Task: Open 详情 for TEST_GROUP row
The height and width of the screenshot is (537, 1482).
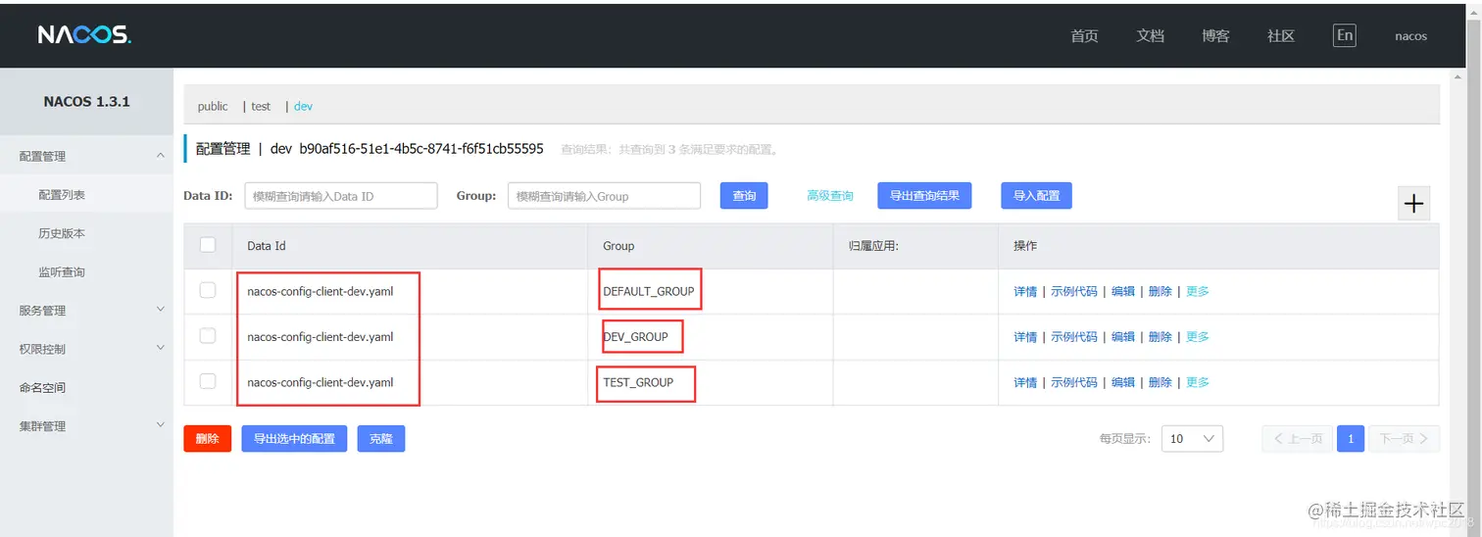Action: 1025,382
